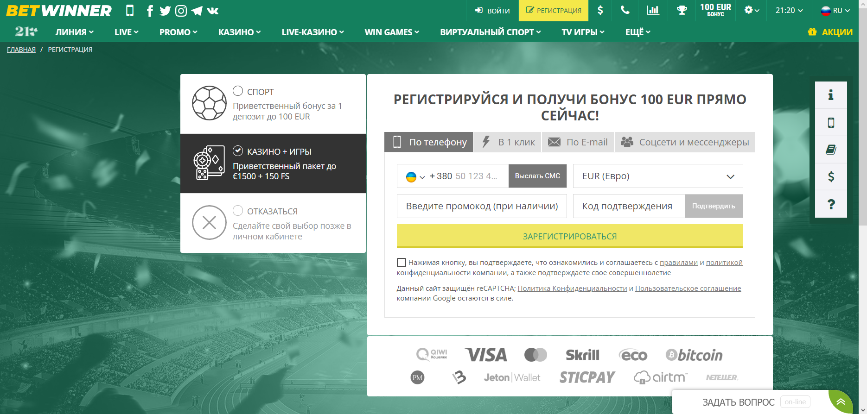Image resolution: width=867 pixels, height=414 pixels.
Task: Open the правилами link
Action: [679, 263]
